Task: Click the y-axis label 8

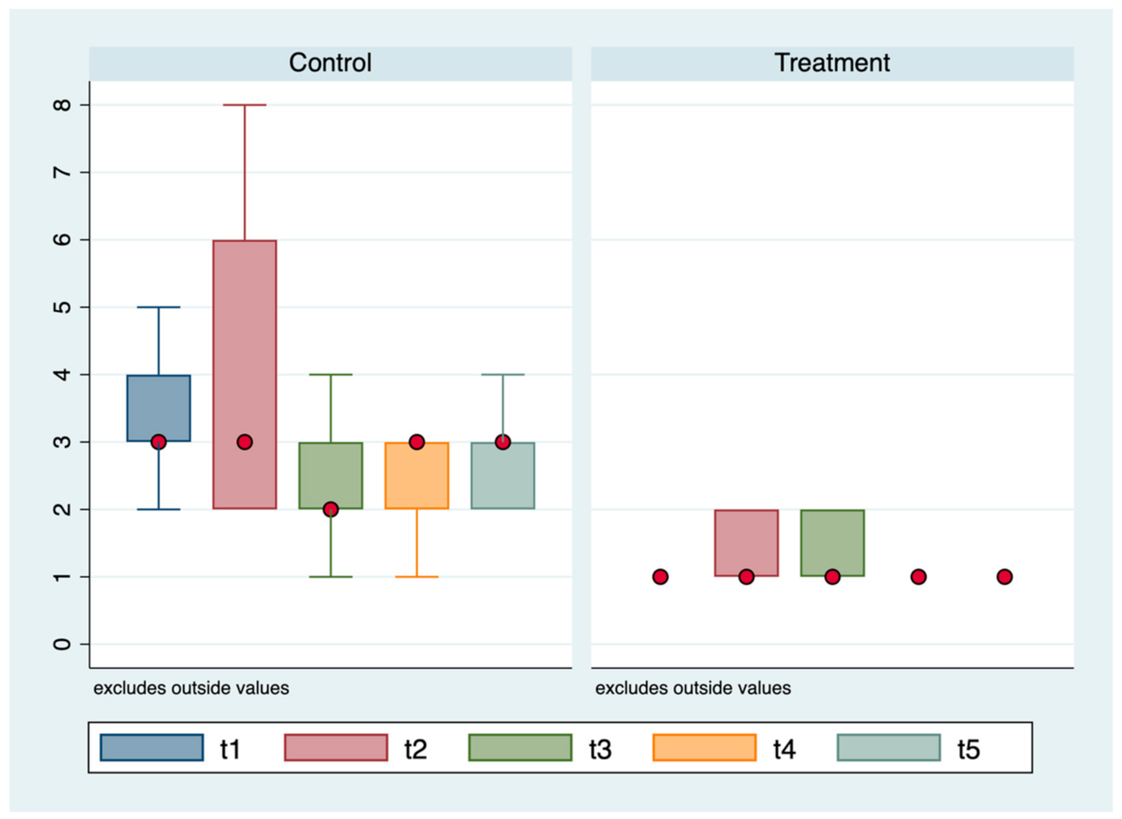Action: 62,105
